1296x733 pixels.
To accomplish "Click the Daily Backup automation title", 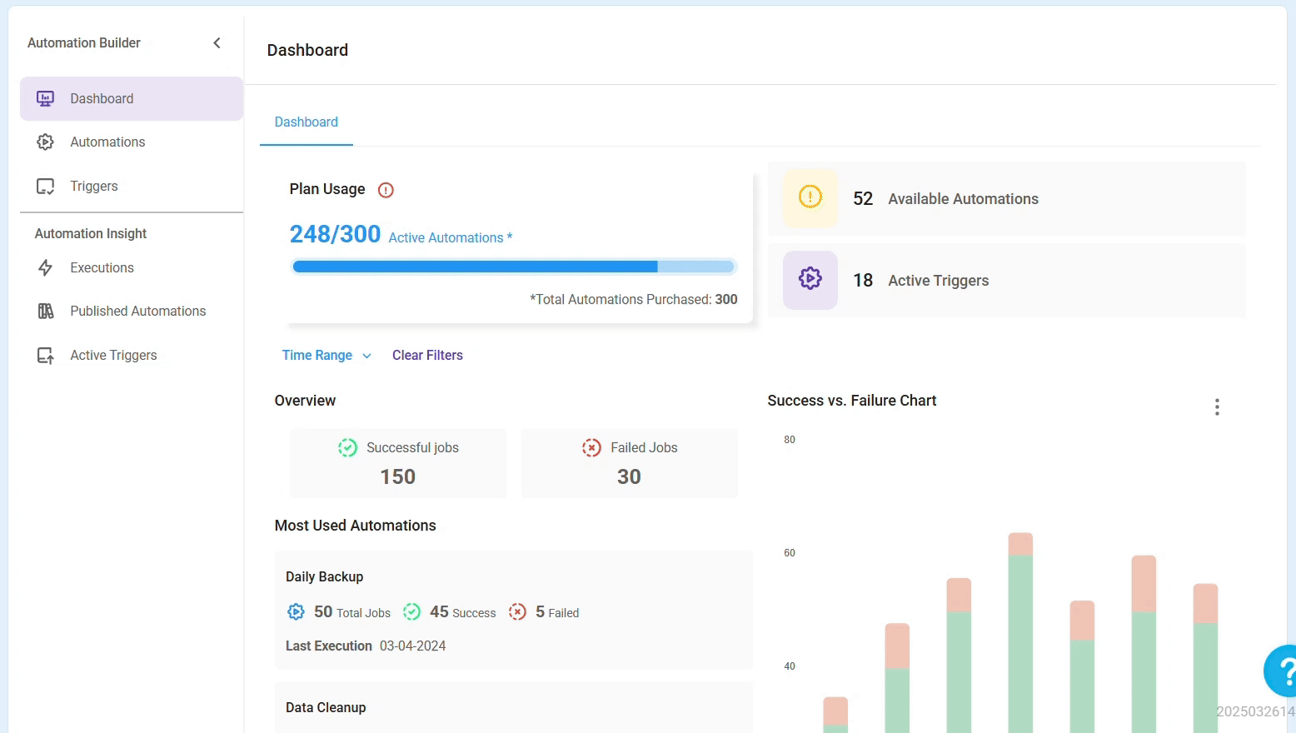I will [324, 577].
